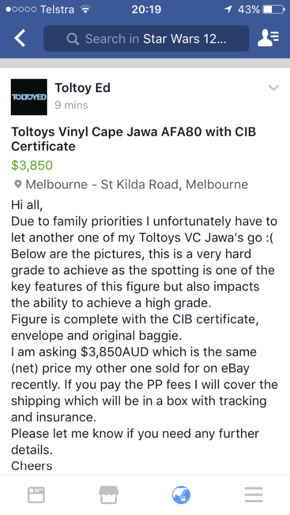
Task: Tap the $3,850 price label
Action: (32, 165)
